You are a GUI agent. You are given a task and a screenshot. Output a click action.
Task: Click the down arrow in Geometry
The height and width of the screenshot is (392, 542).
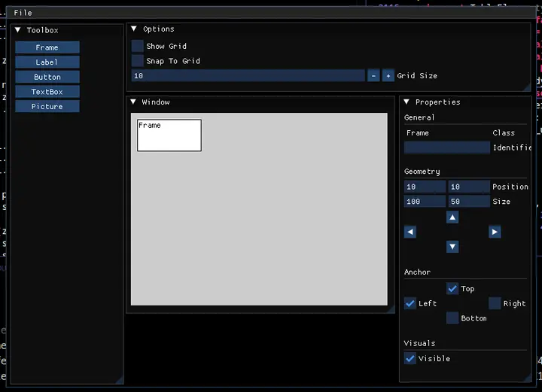(452, 247)
